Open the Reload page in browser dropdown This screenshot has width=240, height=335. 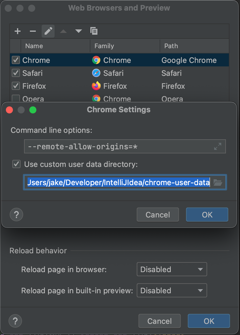[x=172, y=269]
